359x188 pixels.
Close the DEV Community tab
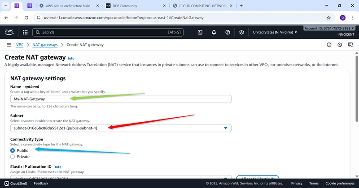(164, 6)
